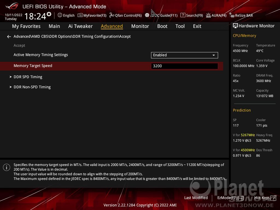Image resolution: width=280 pixels, height=210 pixels.
Task: Click the Qfan Control fan icon
Action: click(112, 15)
